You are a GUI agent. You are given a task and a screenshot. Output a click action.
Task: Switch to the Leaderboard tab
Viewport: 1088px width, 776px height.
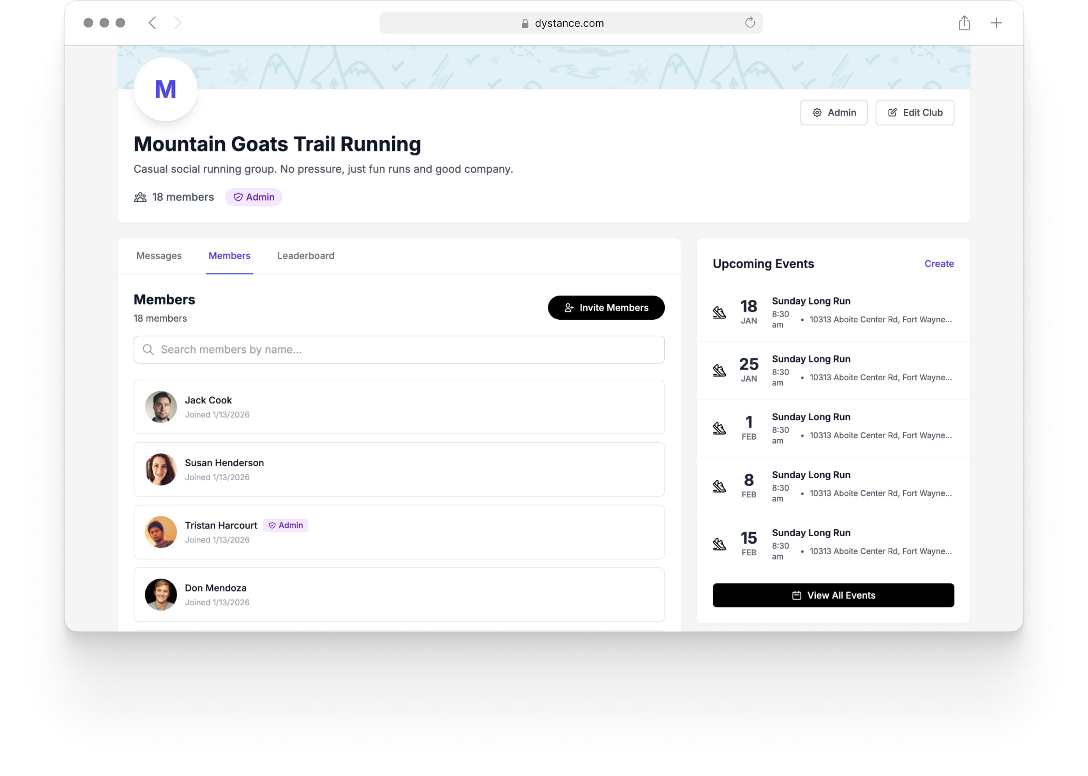pos(305,256)
